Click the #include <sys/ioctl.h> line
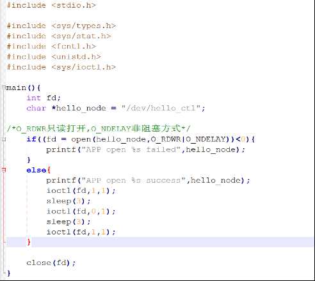 (61, 67)
